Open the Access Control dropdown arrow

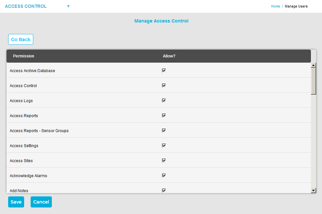coord(68,6)
